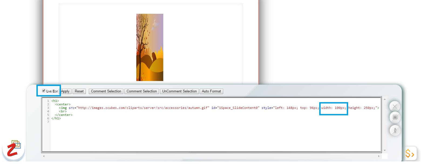Click the round up-down arrows icon
This screenshot has width=421, height=166.
point(395,130)
